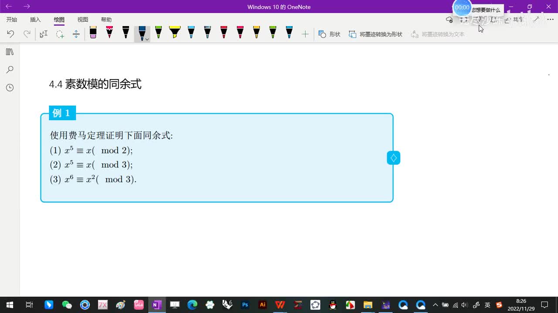The height and width of the screenshot is (313, 558).
Task: Click formula line (3) x⁶ mod 3
Action: tap(93, 179)
